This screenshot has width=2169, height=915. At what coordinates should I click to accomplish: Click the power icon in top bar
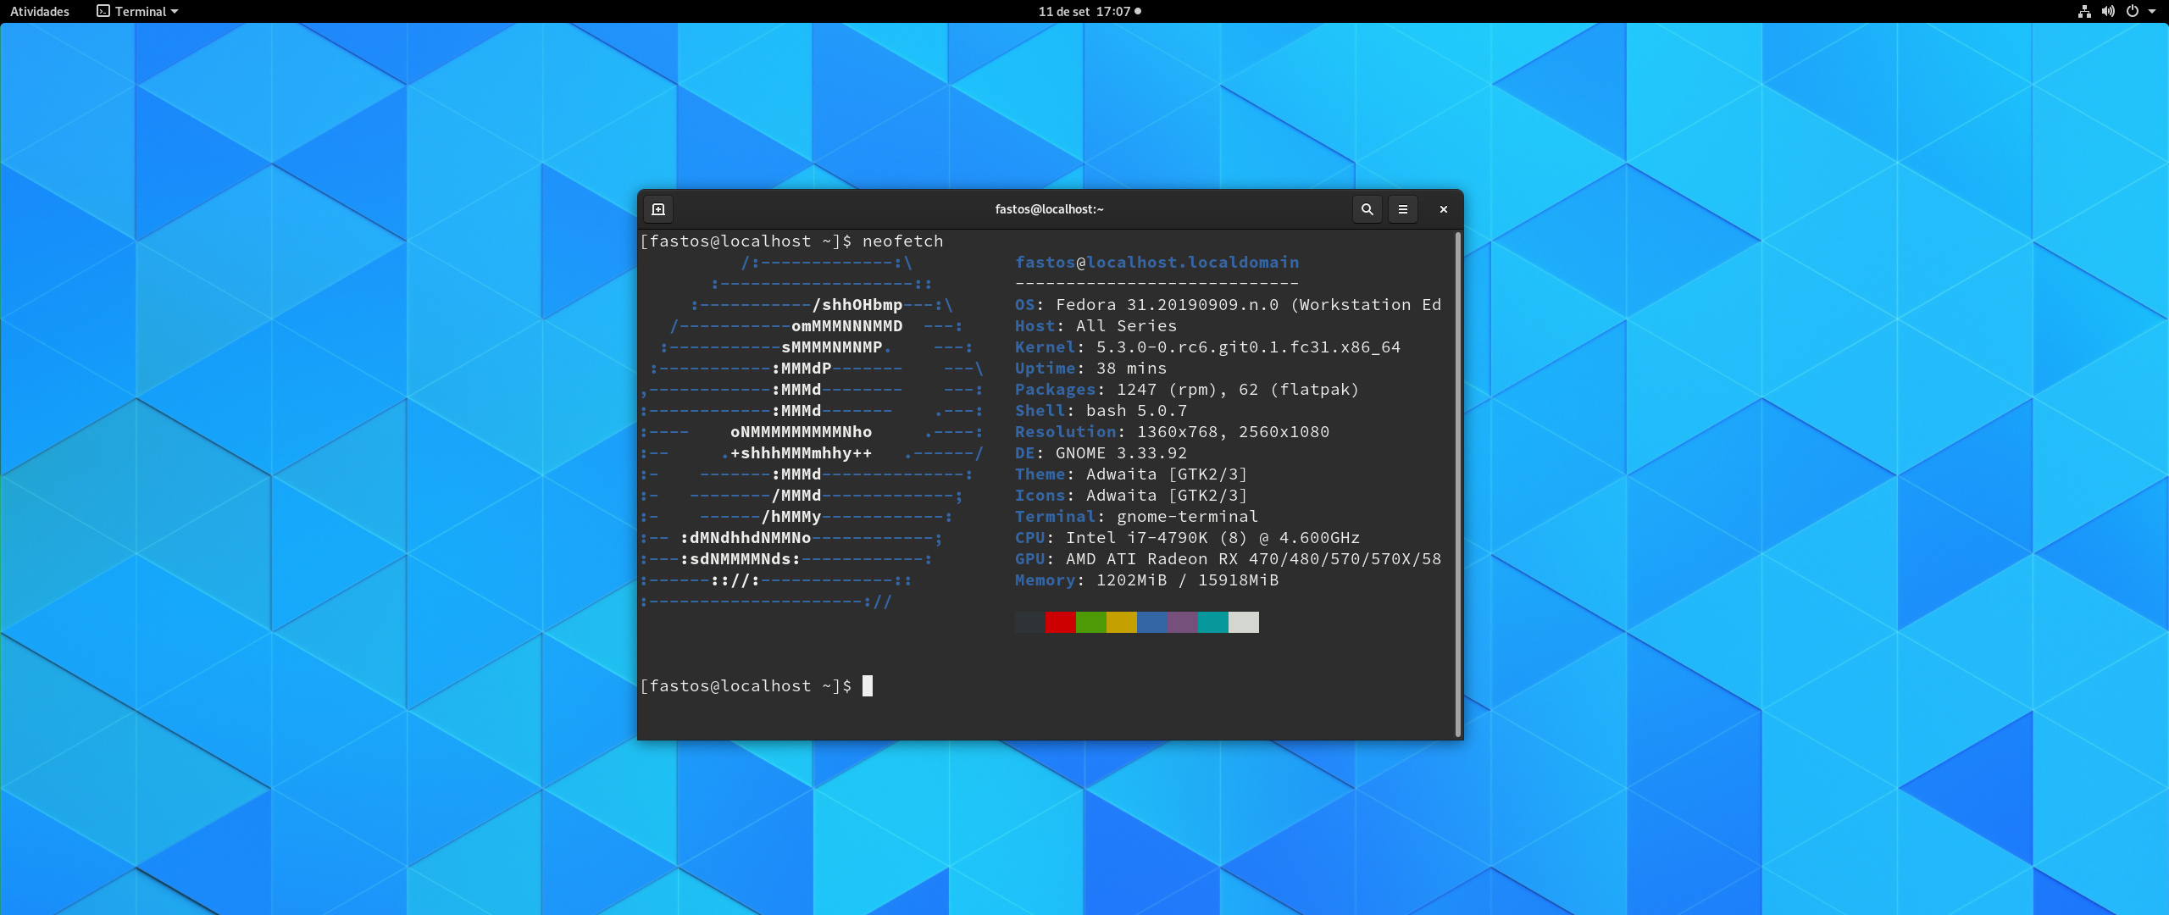(x=2133, y=12)
